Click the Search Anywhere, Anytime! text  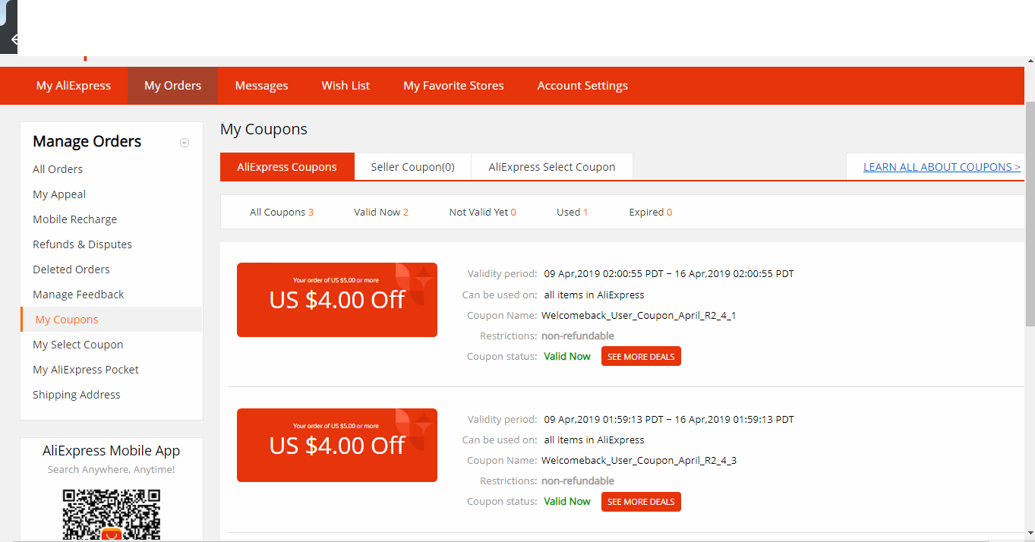coord(112,470)
